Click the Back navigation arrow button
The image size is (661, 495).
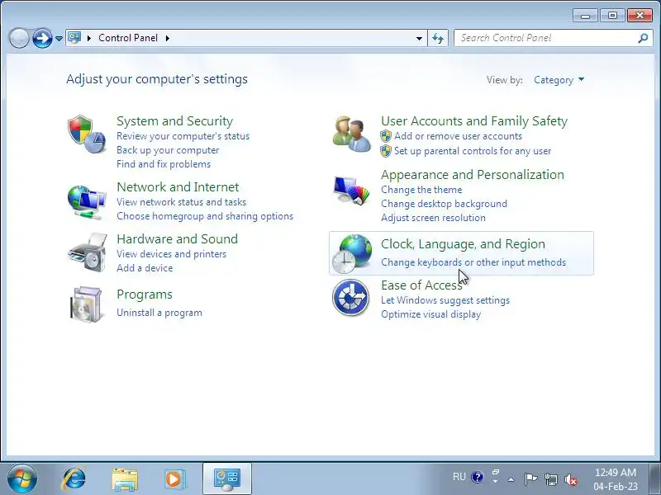point(18,38)
